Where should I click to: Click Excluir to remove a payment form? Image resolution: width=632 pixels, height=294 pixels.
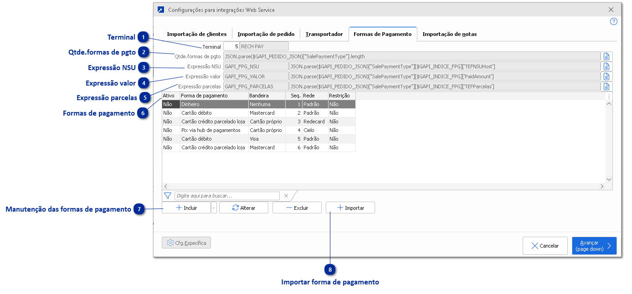pos(297,207)
